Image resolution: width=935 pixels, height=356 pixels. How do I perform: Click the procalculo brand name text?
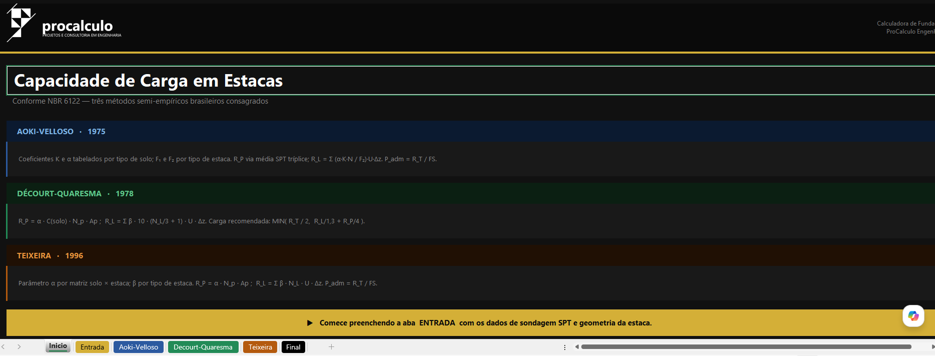(x=78, y=26)
